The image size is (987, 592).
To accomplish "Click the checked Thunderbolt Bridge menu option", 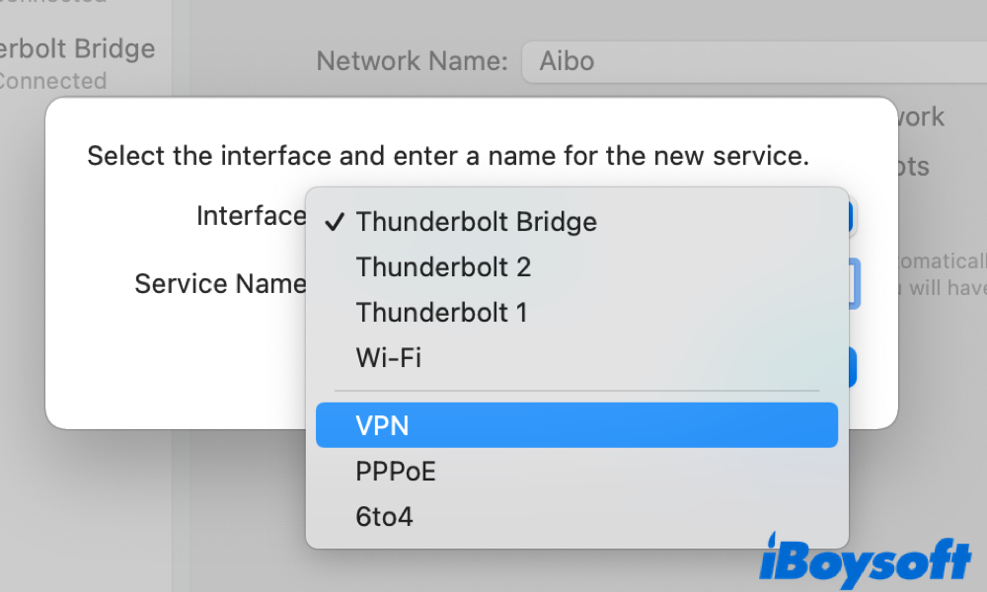I will [476, 221].
